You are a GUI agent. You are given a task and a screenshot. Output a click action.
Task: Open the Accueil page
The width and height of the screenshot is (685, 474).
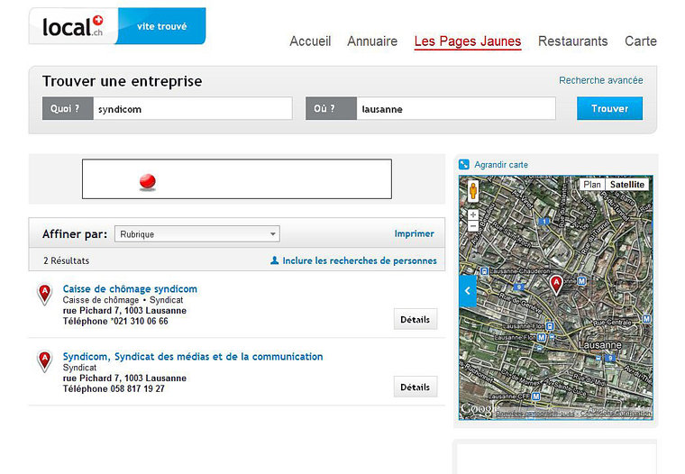click(x=310, y=41)
